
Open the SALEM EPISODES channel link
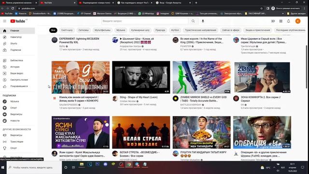(x=69, y=105)
